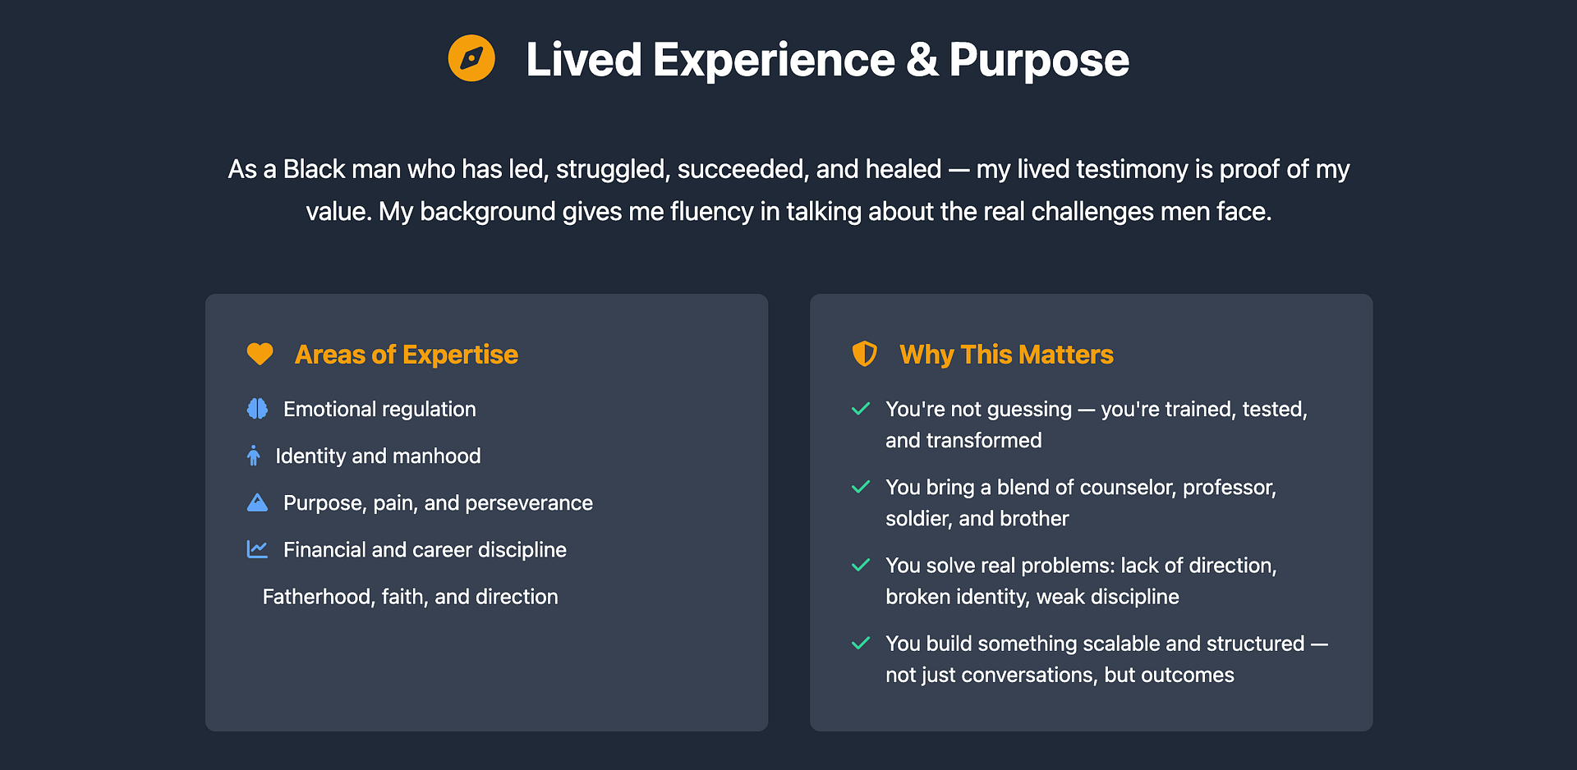Click the orange shield icon
1577x770 pixels.
[x=864, y=354]
